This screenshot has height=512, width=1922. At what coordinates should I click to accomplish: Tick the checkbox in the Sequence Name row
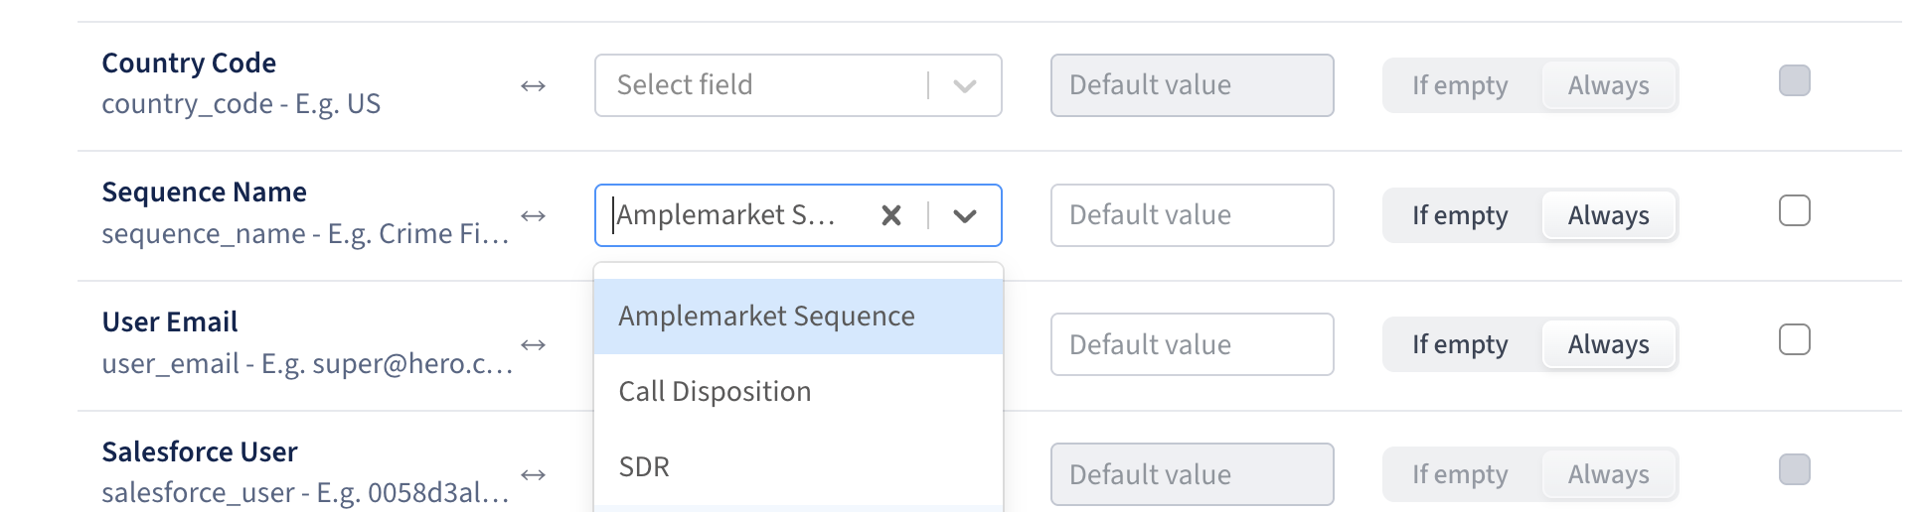(x=1794, y=210)
